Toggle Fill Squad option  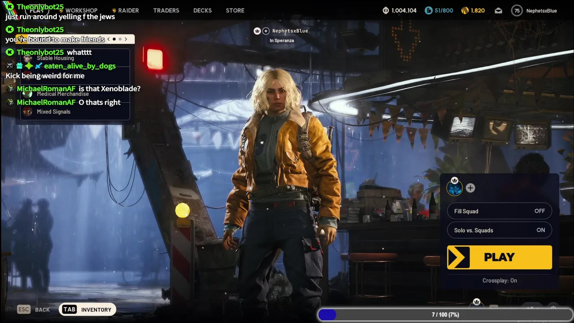click(500, 211)
